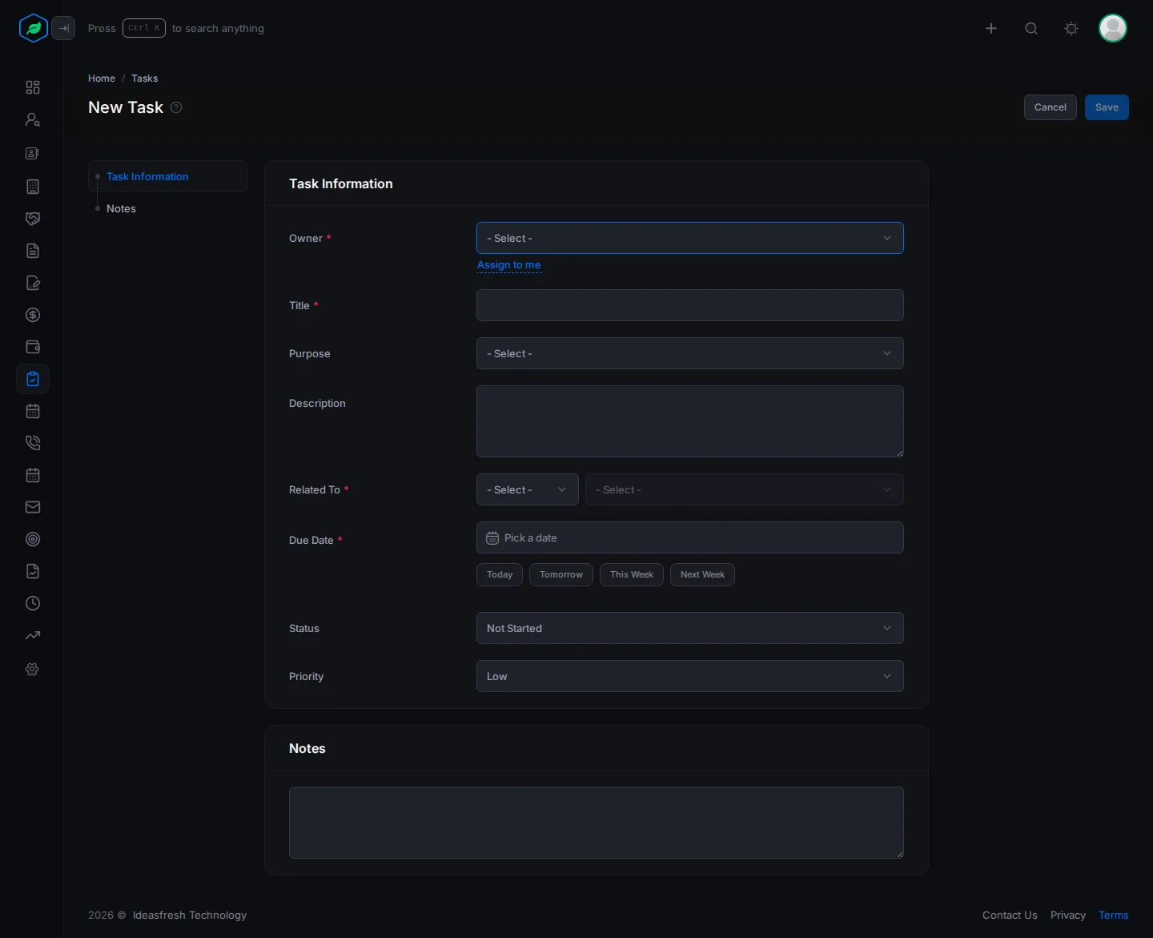This screenshot has width=1153, height=938.
Task: Open the wallet icon in sidebar
Action: tap(33, 347)
